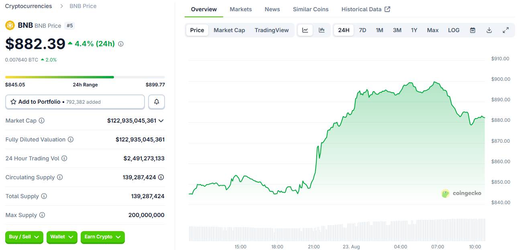
Task: Switch to candlestick chart icon
Action: pos(322,30)
